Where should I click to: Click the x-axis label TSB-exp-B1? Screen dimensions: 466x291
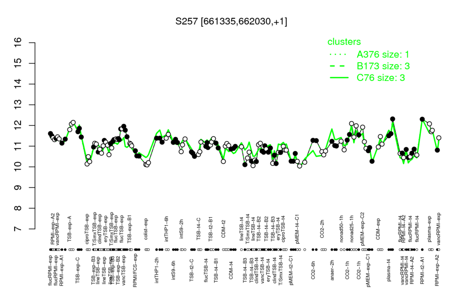click(x=130, y=228)
